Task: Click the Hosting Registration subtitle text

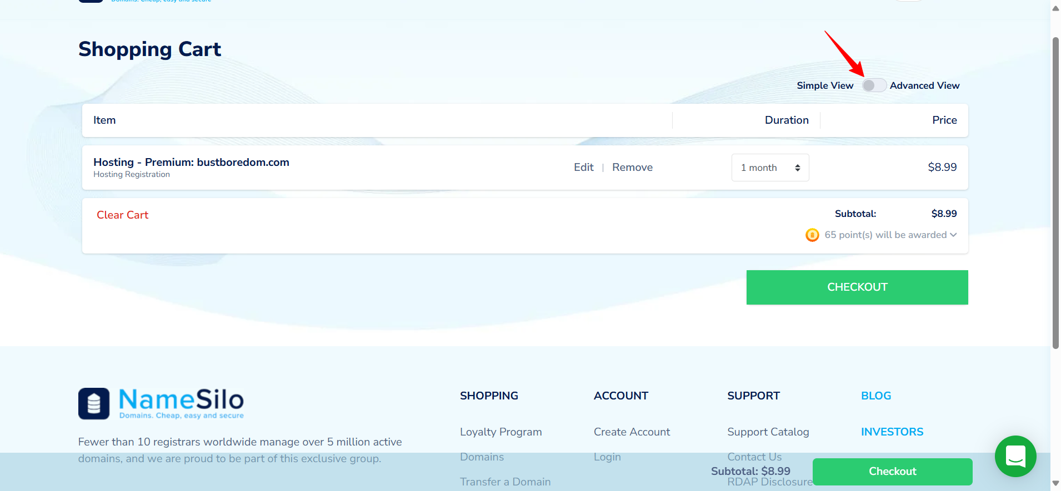Action: (132, 174)
